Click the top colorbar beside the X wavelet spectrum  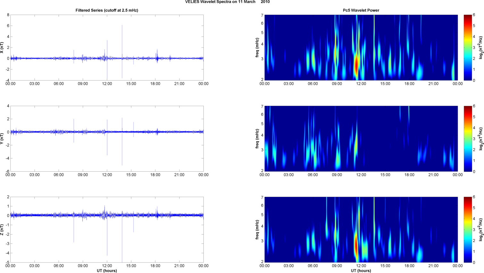(468, 47)
